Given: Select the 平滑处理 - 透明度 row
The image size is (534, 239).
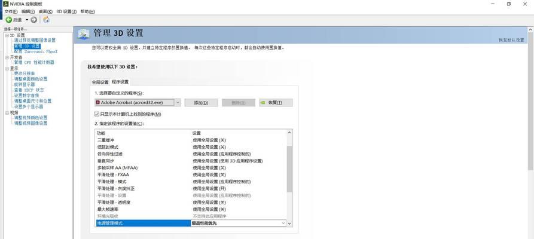Looking at the screenshot, I should (x=191, y=202).
